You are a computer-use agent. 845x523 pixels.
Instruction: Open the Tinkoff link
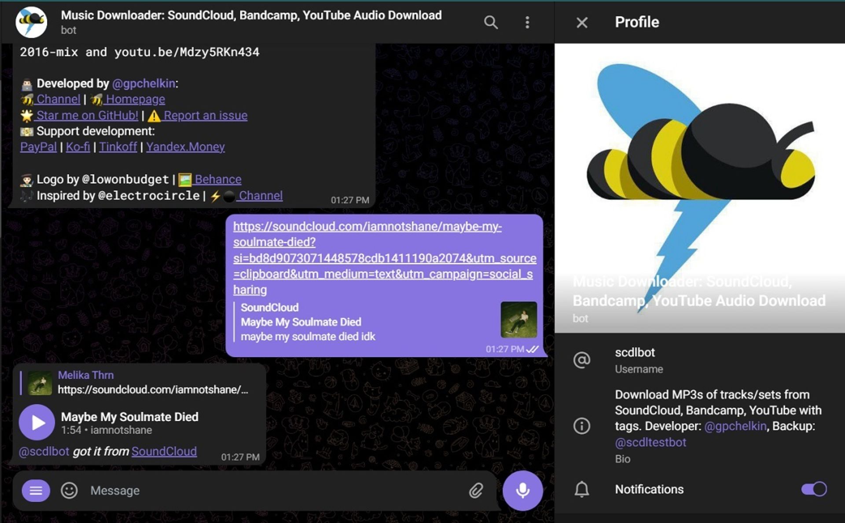tap(118, 147)
